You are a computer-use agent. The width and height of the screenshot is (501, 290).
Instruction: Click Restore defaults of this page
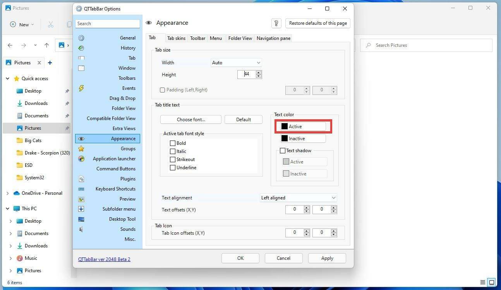tap(317, 23)
